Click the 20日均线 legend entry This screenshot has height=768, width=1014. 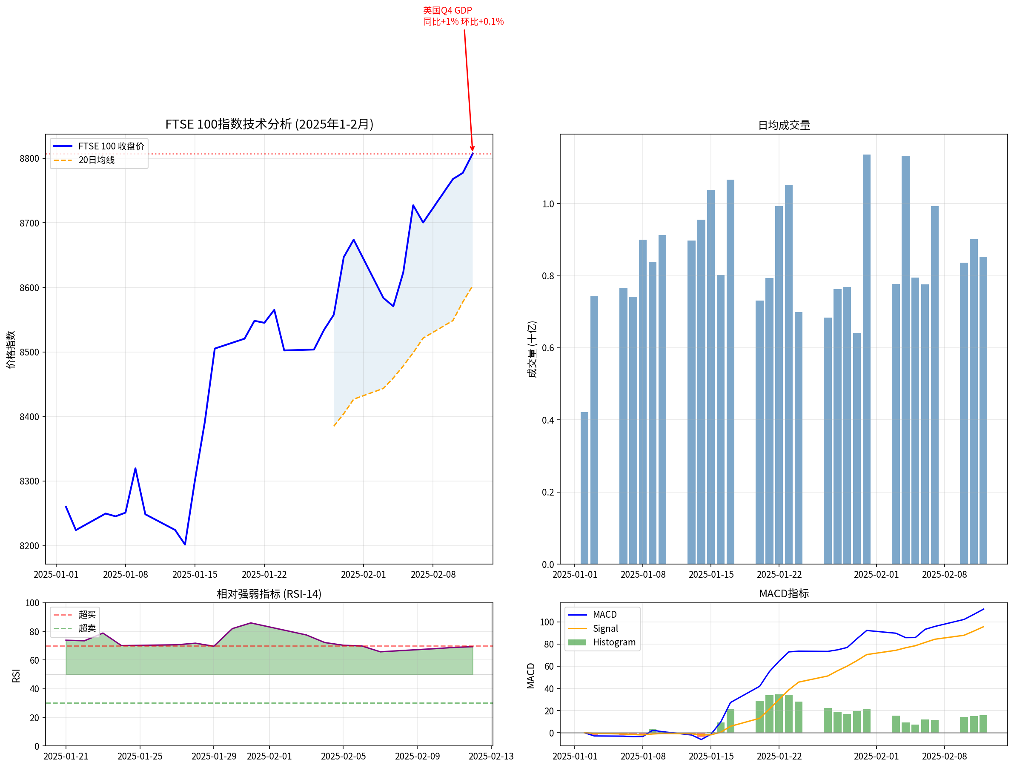(96, 160)
